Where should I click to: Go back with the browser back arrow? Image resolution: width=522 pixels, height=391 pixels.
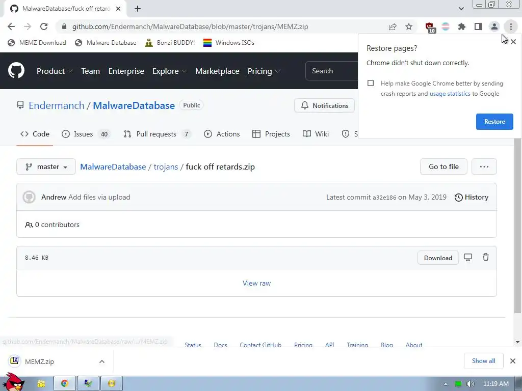[x=11, y=26]
